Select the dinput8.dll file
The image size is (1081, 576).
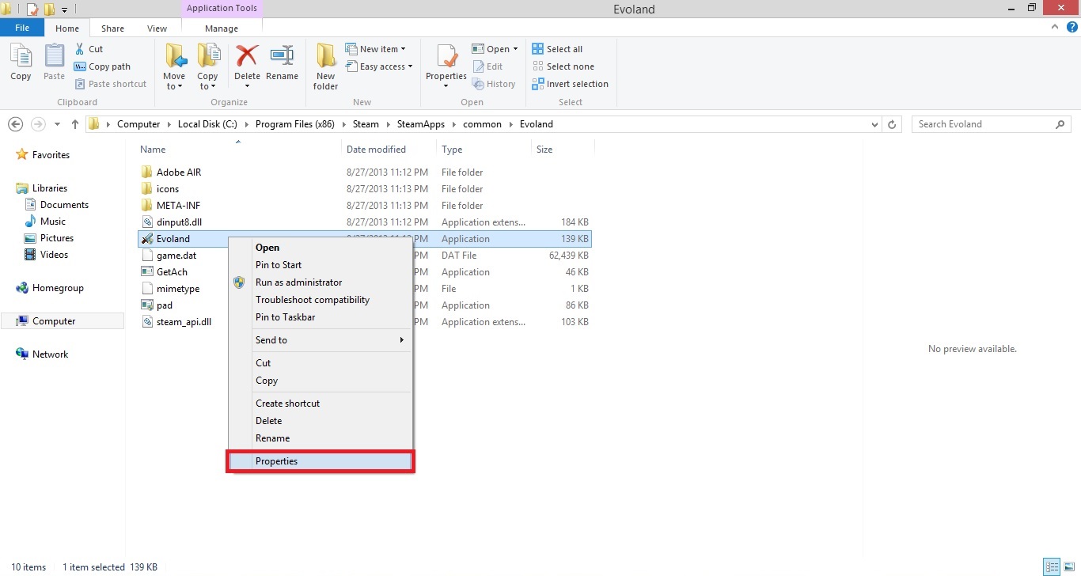tap(179, 222)
